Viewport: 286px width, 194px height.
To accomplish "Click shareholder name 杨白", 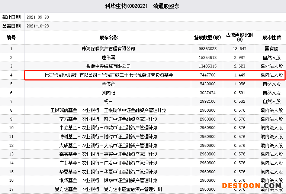I will tap(108, 101).
